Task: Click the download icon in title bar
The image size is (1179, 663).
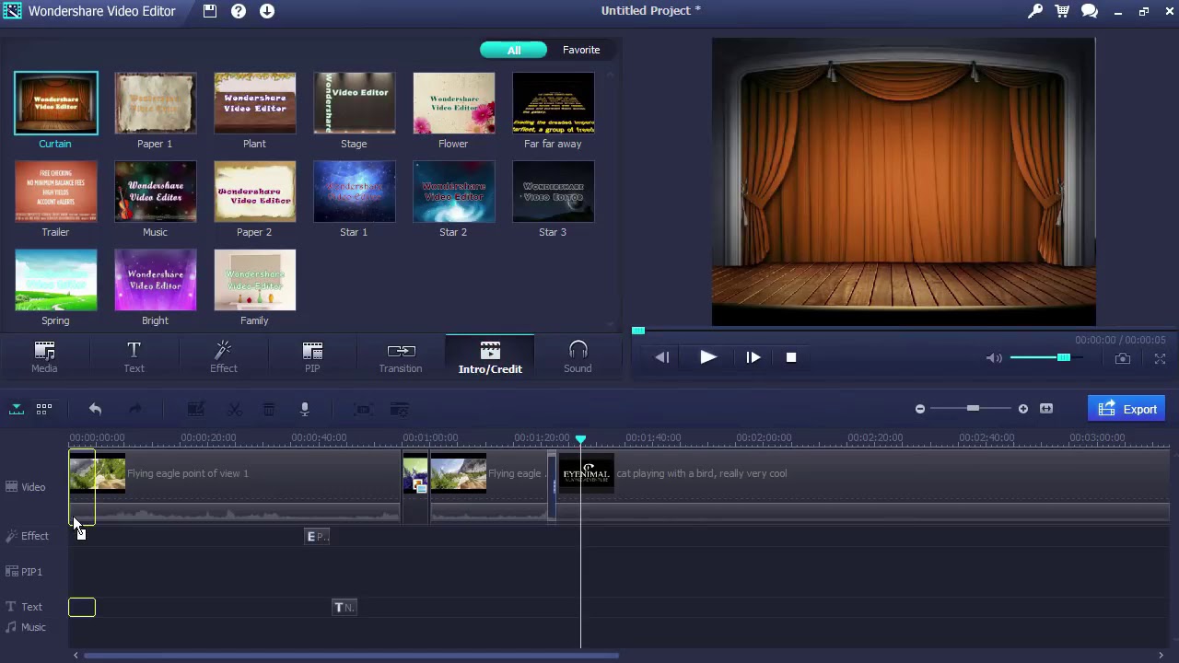Action: tap(267, 11)
